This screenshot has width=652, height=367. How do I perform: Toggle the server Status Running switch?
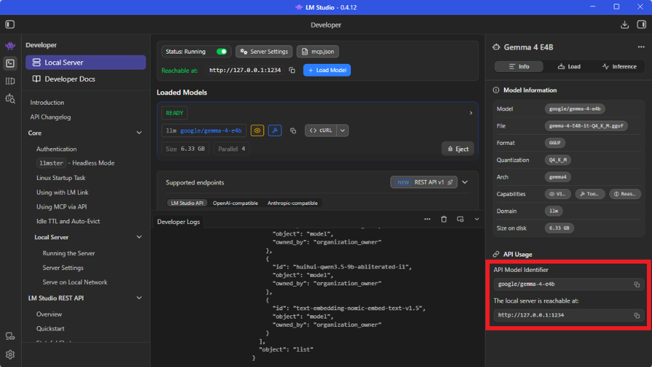tap(222, 52)
